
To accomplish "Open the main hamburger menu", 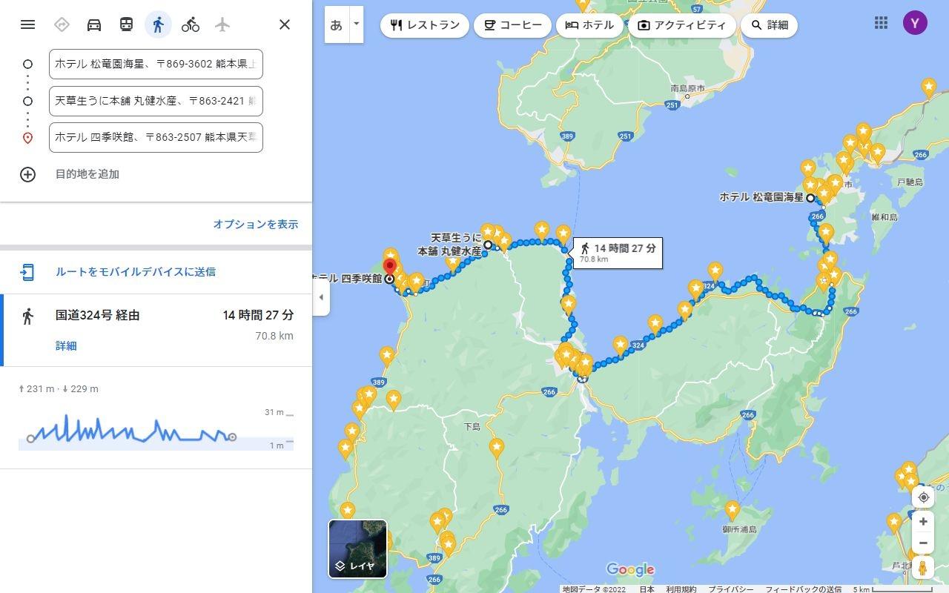I will pos(27,24).
